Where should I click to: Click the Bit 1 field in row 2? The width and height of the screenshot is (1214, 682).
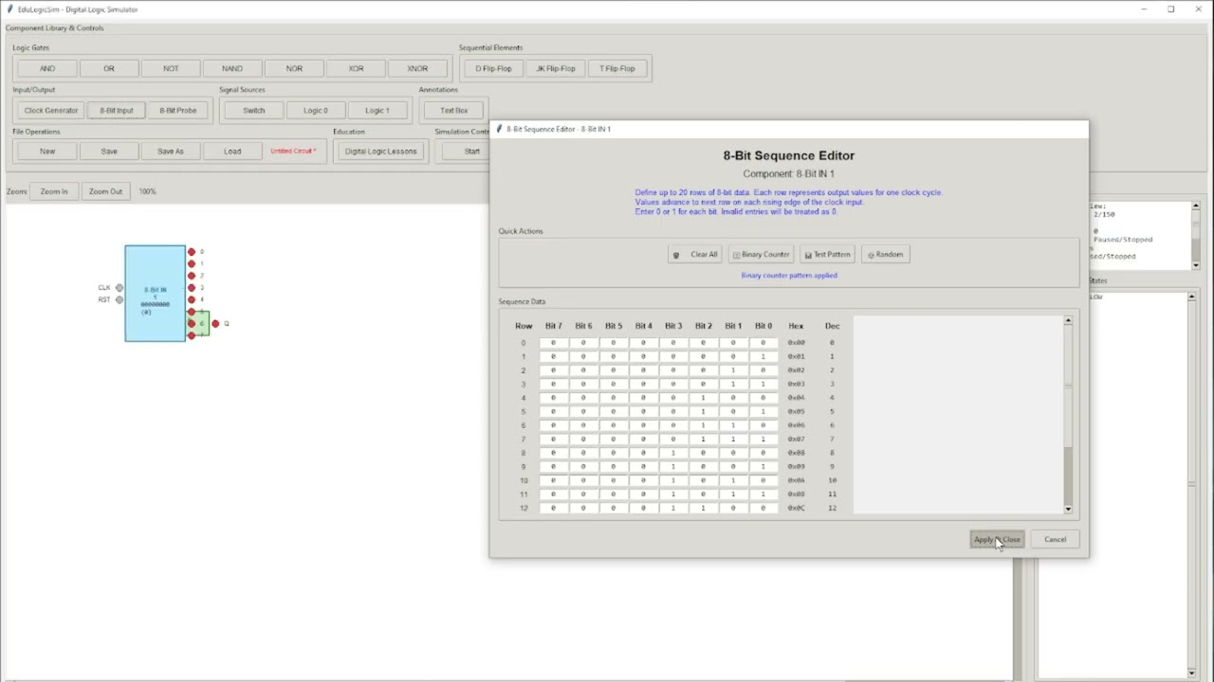733,370
